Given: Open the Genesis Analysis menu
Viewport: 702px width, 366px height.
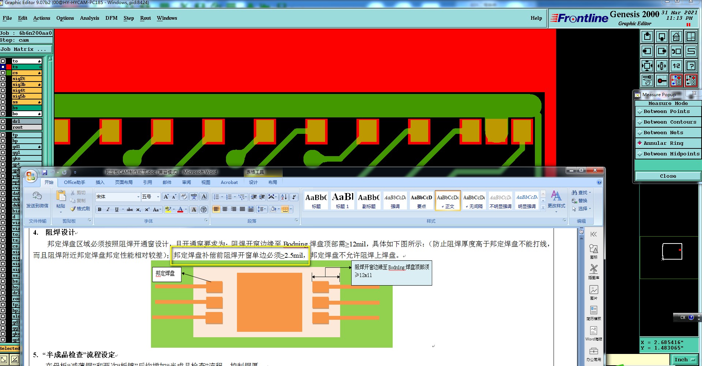Looking at the screenshot, I should coord(90,18).
